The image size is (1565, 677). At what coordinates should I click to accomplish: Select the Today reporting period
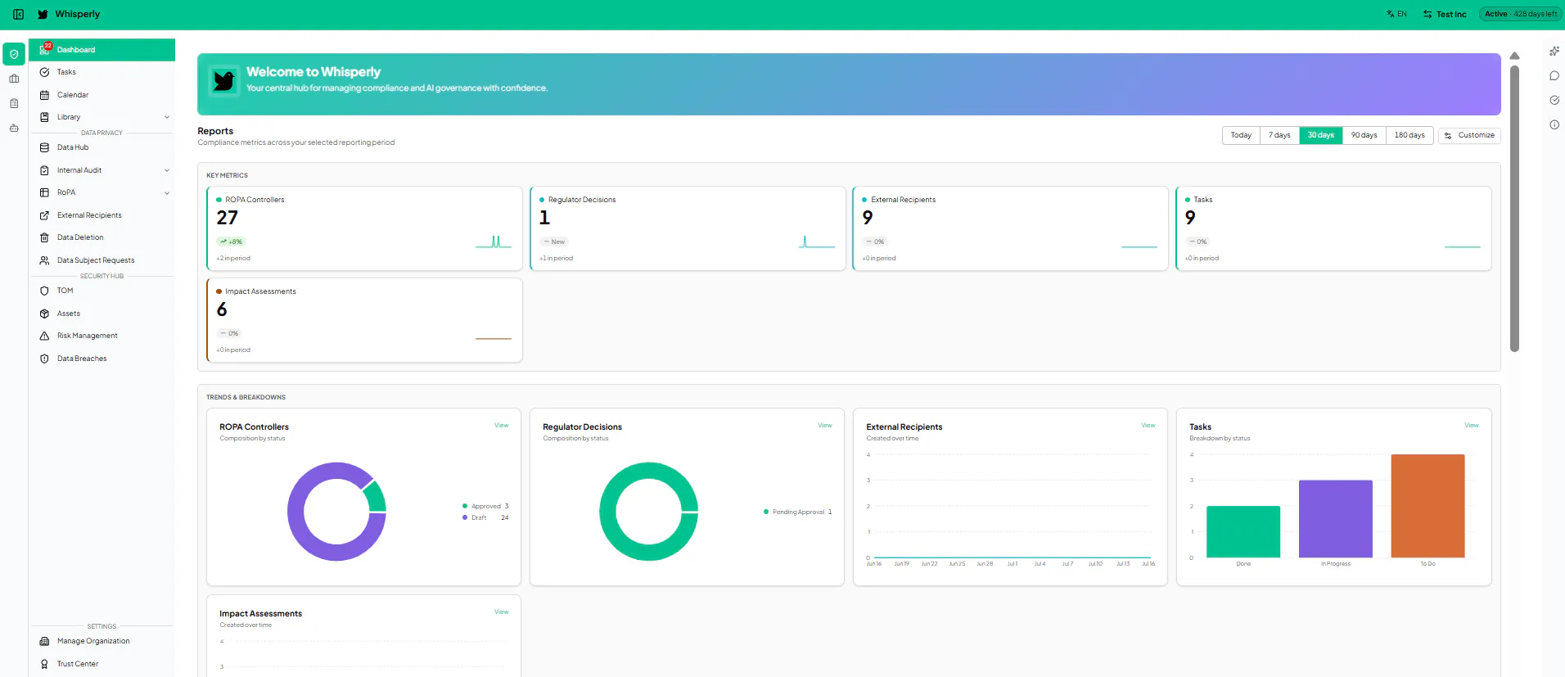(1241, 135)
